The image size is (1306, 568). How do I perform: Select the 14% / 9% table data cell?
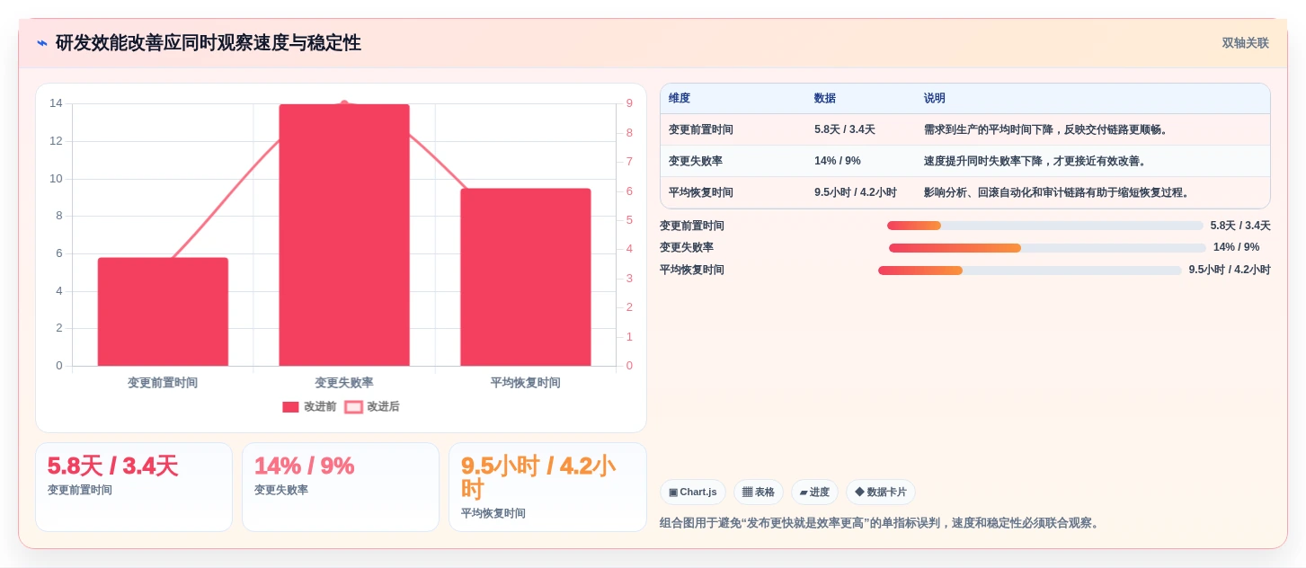(838, 162)
